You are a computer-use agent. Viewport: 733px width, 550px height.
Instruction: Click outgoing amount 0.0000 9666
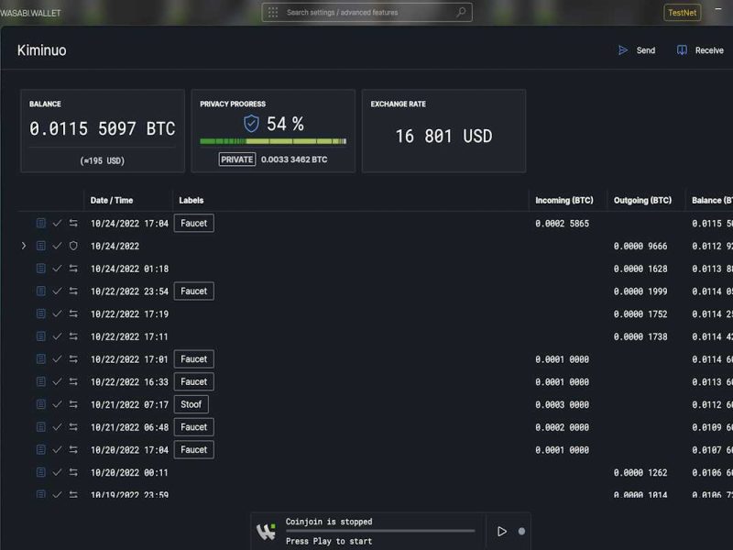pos(640,246)
